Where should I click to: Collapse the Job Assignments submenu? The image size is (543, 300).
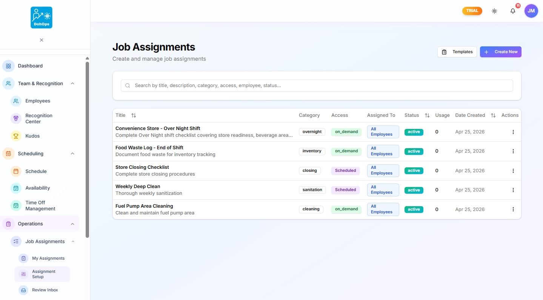click(x=73, y=241)
